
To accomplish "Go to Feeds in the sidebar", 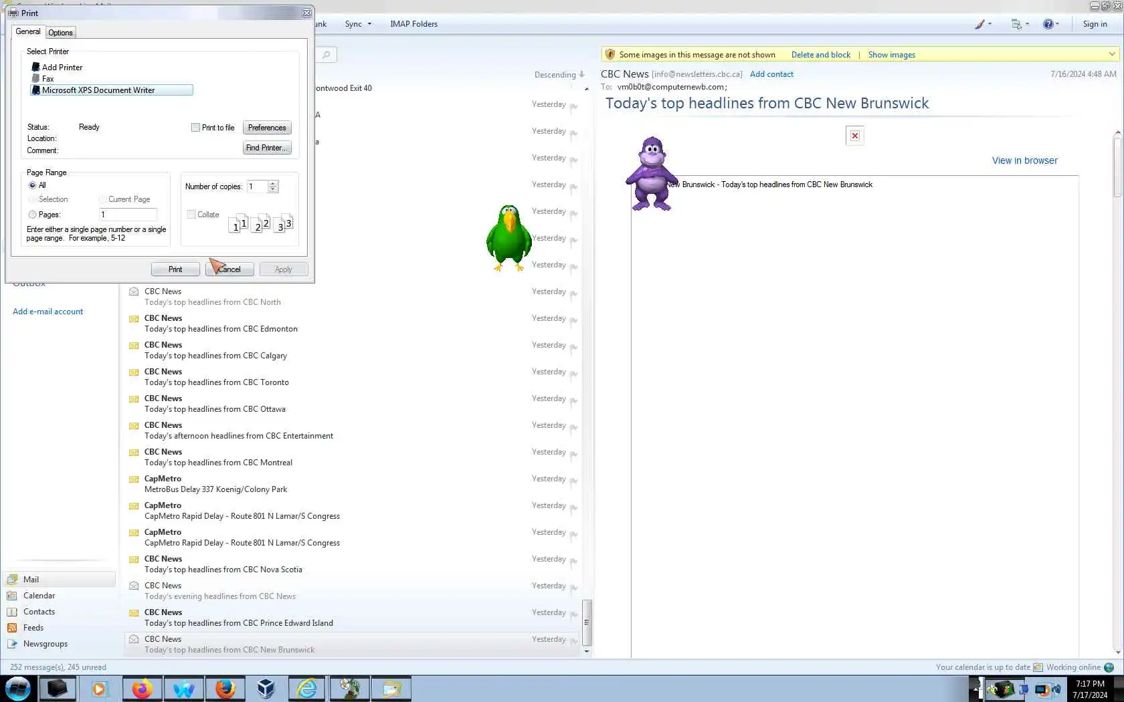I will pyautogui.click(x=33, y=628).
